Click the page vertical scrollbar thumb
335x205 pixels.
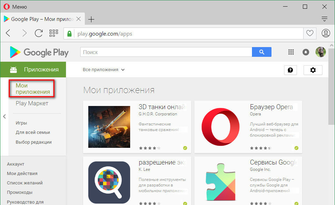coord(332,86)
